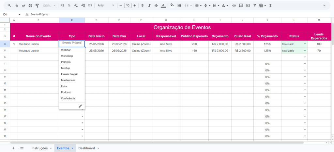Viewport: 334px width, 152px height.
Task: Print the spreadsheet
Action: (30, 6)
